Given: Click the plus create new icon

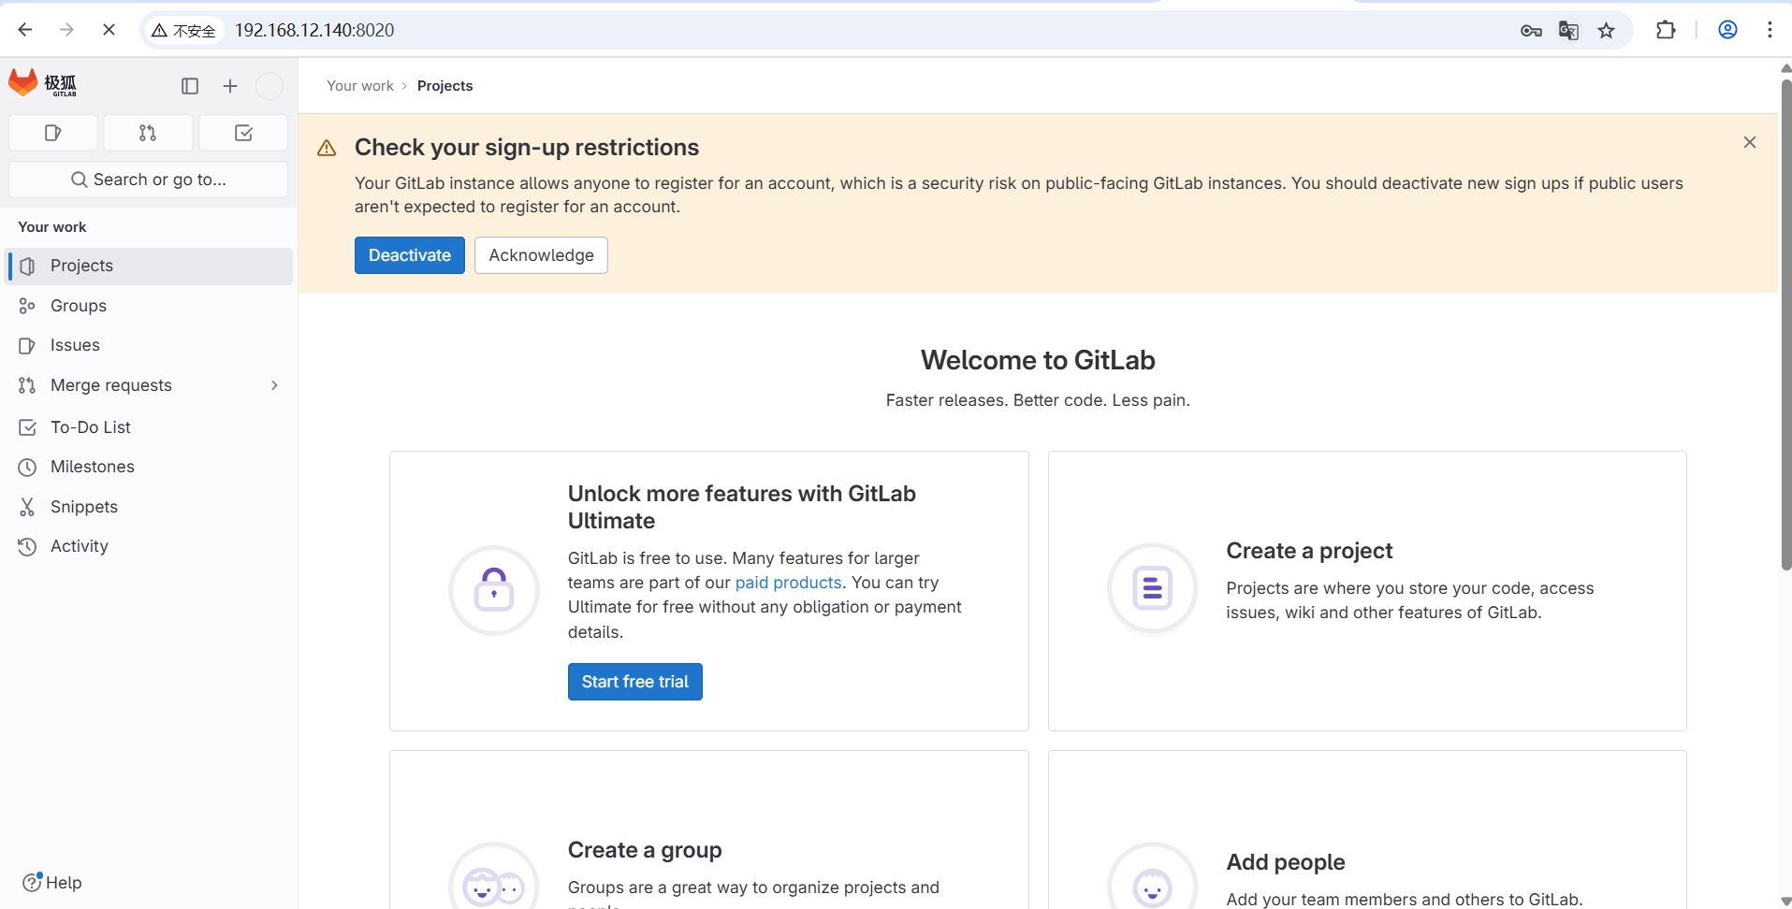Looking at the screenshot, I should (230, 86).
